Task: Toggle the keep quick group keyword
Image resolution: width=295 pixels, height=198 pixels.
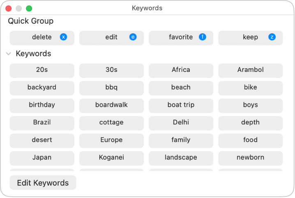Action: click(250, 37)
